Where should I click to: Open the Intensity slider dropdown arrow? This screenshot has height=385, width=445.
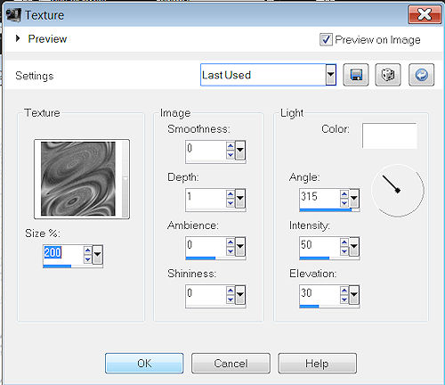pos(354,247)
